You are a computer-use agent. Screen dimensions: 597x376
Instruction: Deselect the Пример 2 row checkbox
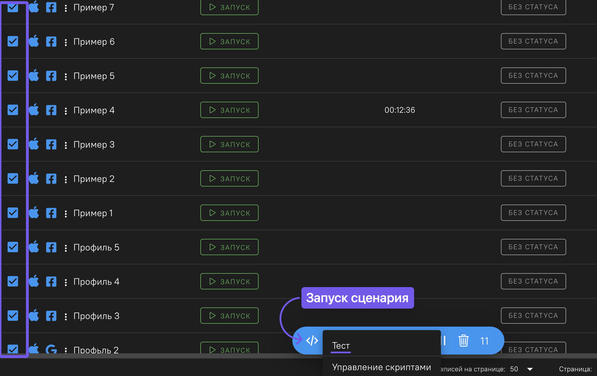13,178
